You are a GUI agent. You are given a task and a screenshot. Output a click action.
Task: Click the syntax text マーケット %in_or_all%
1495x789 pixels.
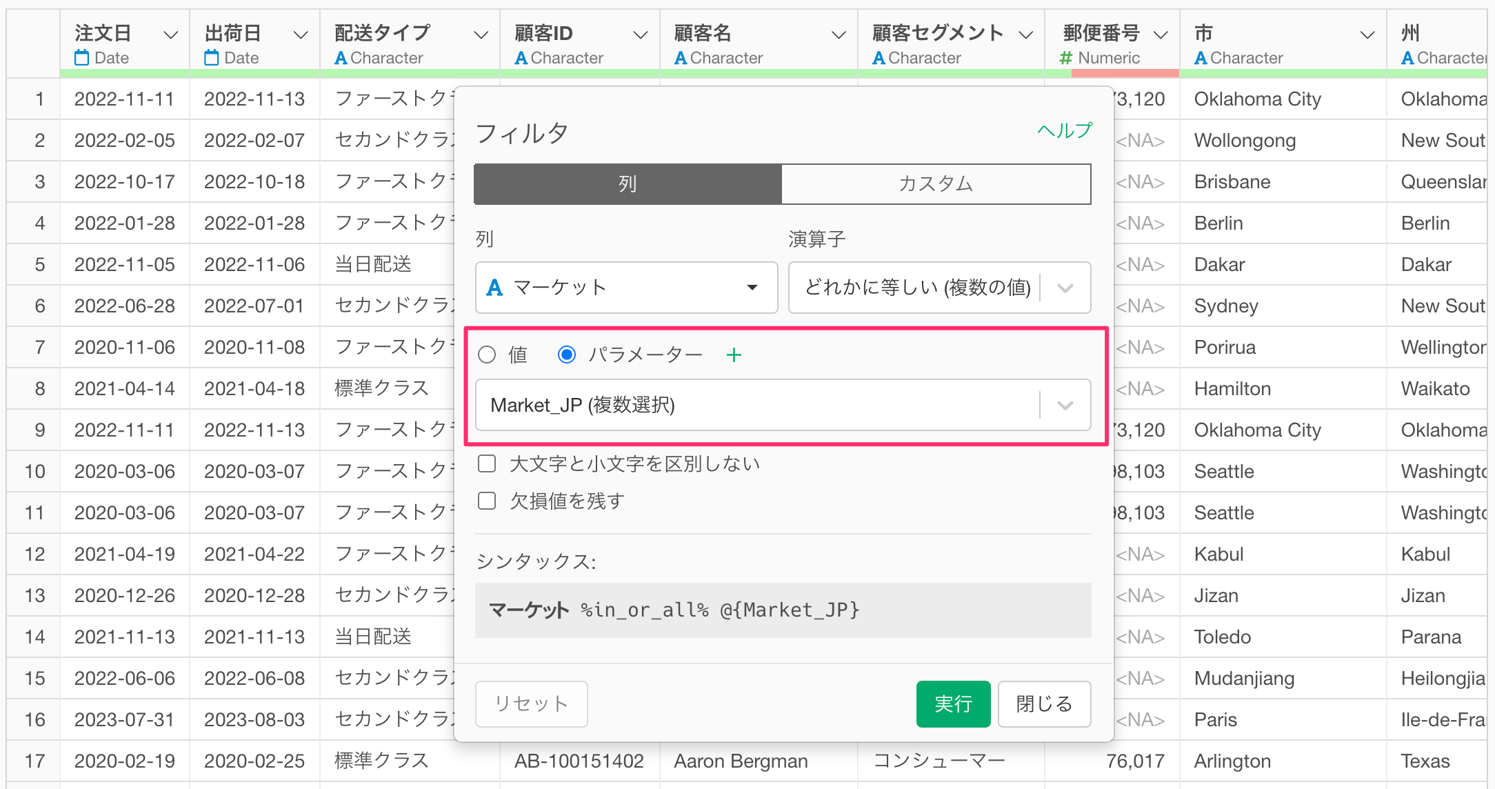(599, 610)
